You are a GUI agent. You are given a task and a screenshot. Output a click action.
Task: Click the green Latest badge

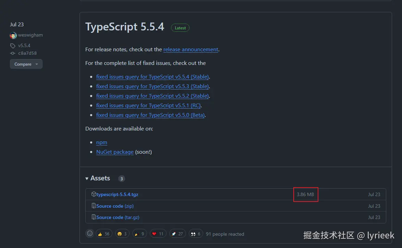(180, 28)
